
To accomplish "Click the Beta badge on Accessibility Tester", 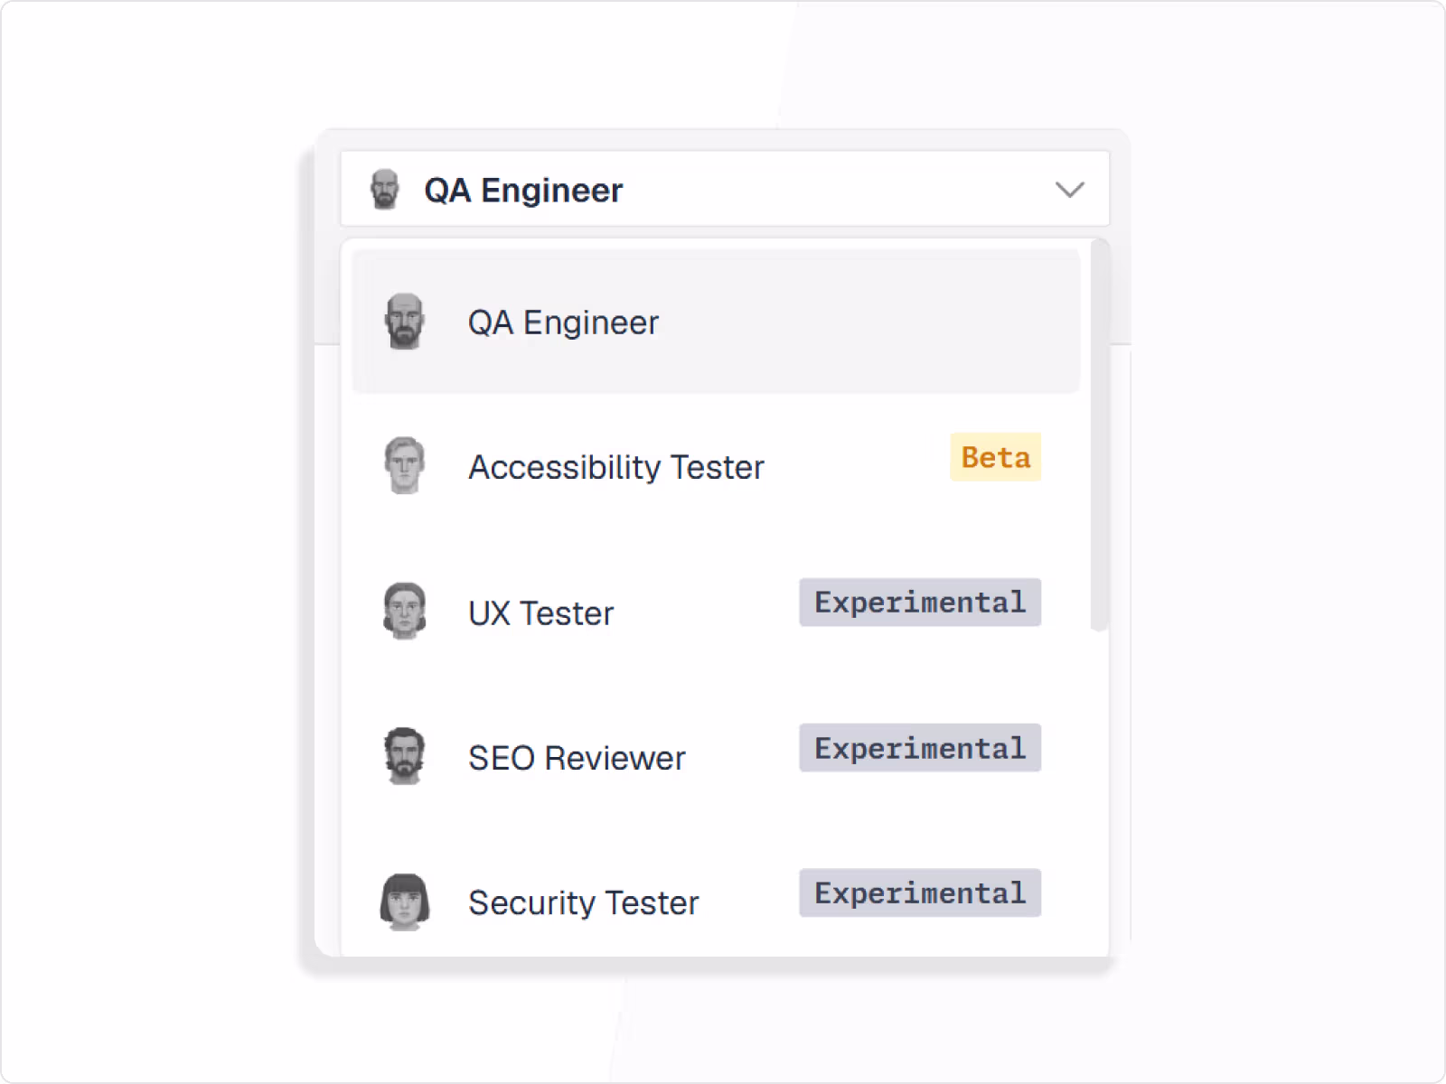I will [995, 457].
